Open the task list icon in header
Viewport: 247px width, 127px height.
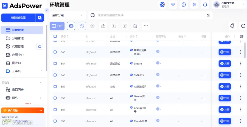point(194,5)
